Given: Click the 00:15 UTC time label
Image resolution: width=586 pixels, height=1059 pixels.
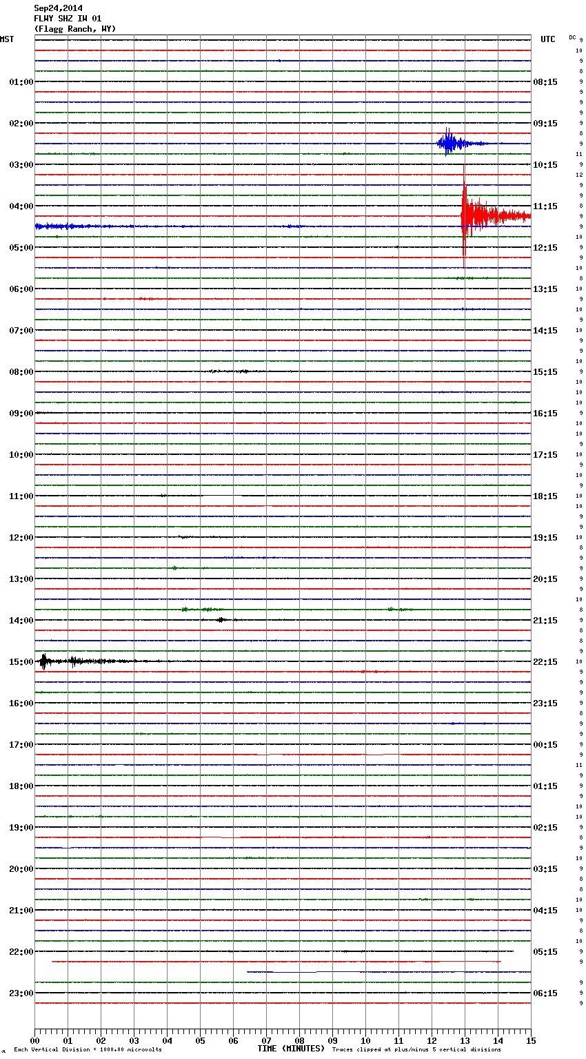Looking at the screenshot, I should pyautogui.click(x=545, y=745).
